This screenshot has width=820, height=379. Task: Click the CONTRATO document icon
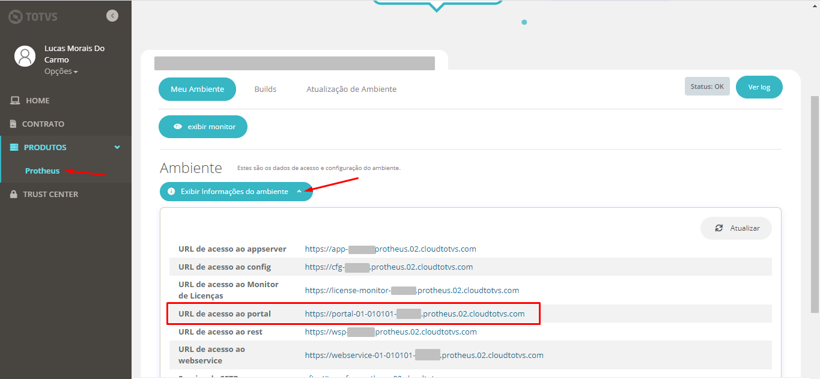click(14, 124)
